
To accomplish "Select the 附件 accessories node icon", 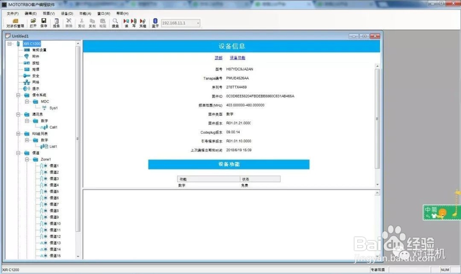I will [27, 56].
